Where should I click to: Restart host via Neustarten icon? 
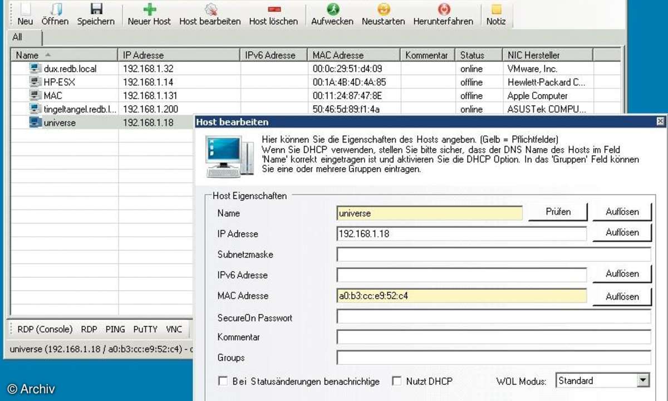[384, 9]
